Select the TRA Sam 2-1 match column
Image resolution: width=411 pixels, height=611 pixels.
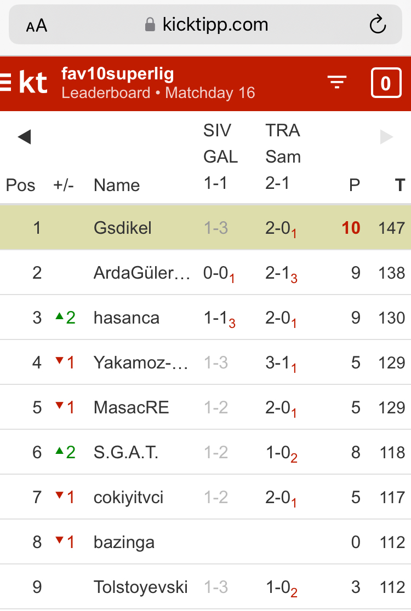(x=283, y=157)
